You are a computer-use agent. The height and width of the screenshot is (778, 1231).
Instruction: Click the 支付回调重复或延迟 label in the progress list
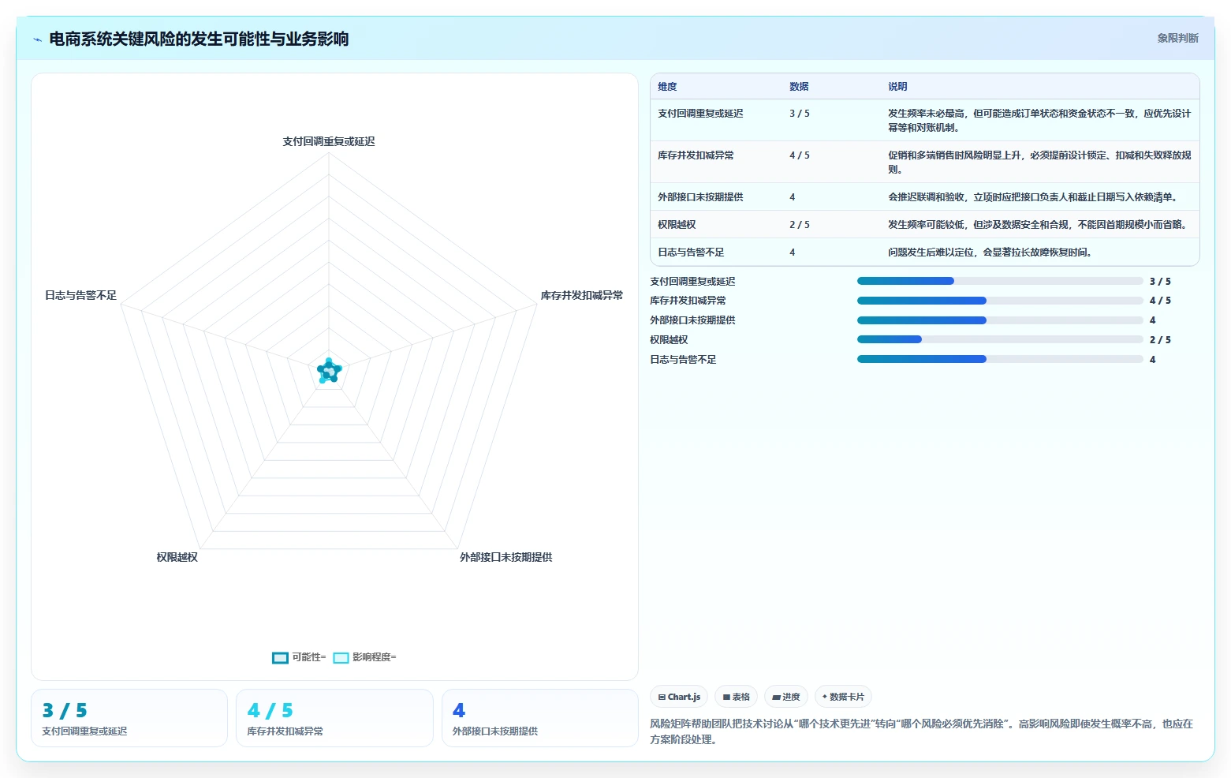click(692, 282)
